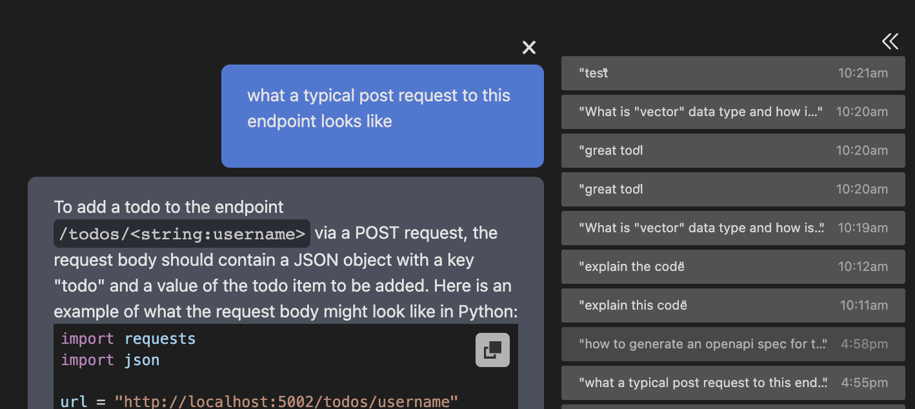Open the "explain this code" chat from 10:11am

(733, 305)
